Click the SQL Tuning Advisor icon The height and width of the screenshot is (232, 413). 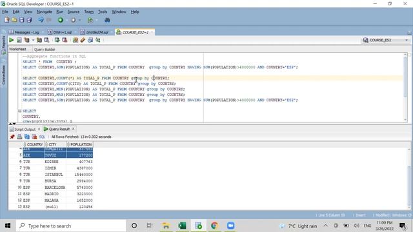tap(46, 40)
